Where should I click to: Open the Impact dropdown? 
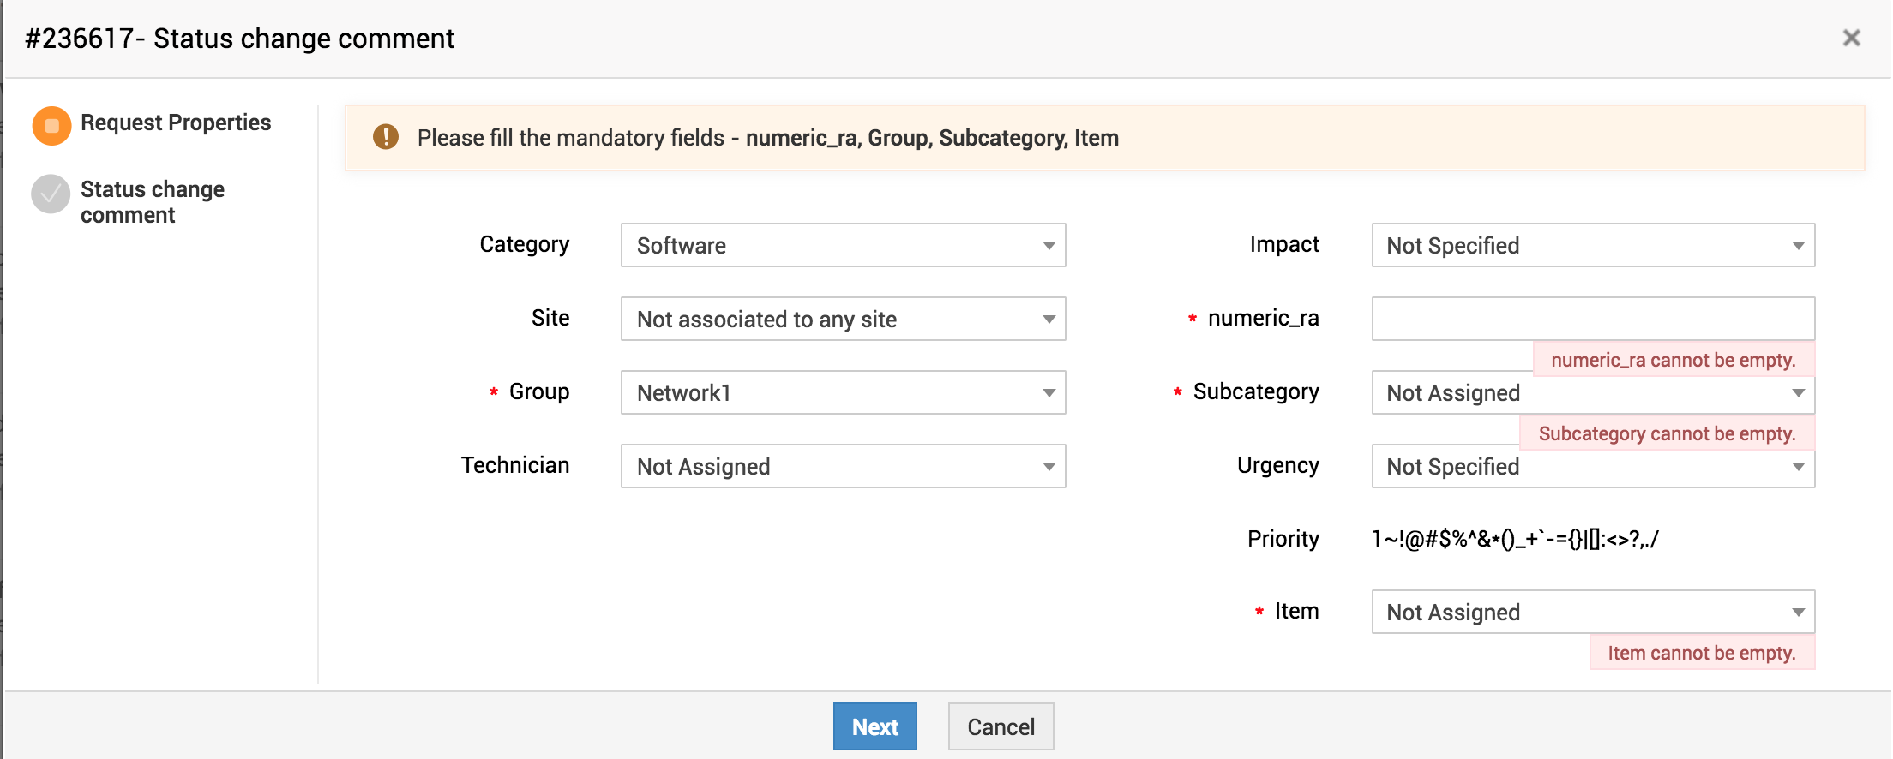pos(1593,246)
